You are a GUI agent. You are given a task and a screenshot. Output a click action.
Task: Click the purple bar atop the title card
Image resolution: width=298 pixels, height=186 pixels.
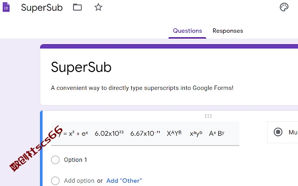click(x=169, y=46)
